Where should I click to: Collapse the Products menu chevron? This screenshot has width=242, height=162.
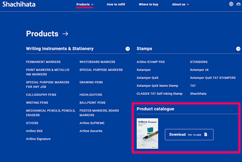point(92,5)
